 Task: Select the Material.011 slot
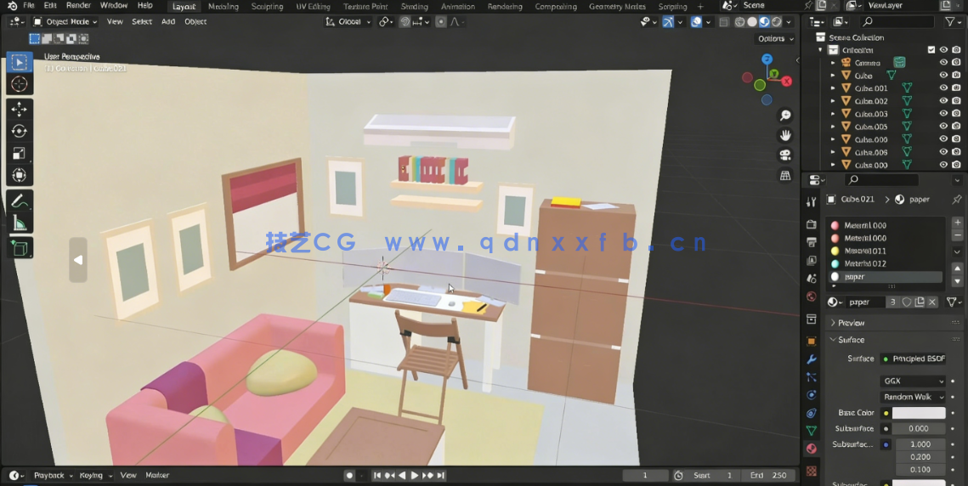point(884,251)
